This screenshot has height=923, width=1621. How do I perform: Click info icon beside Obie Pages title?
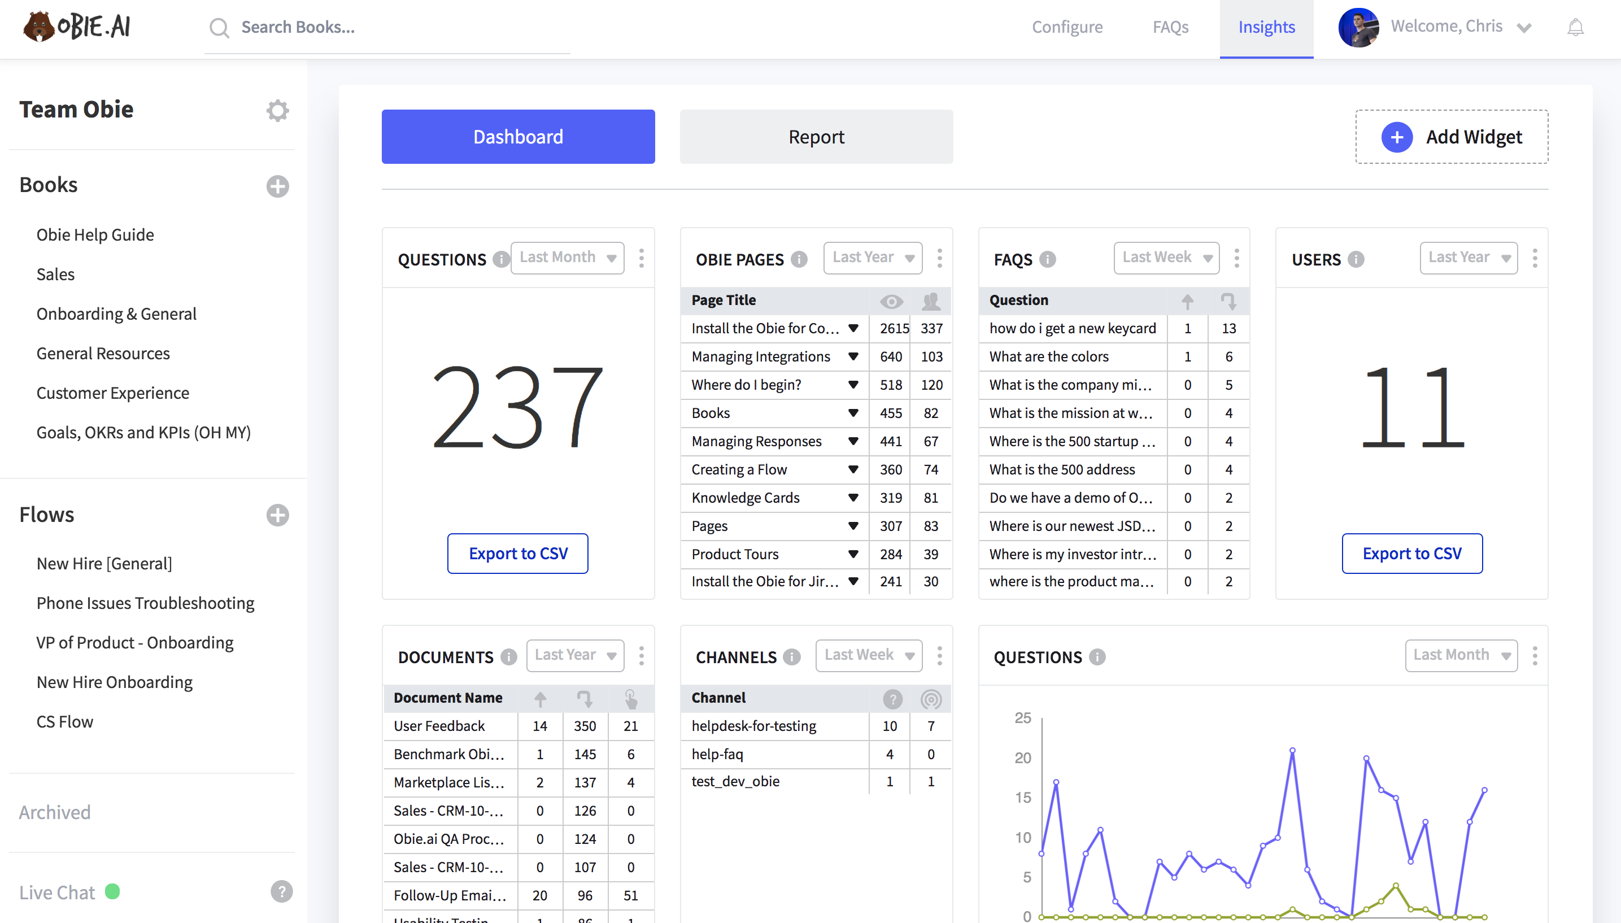point(799,259)
